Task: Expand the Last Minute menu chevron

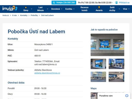Action: click(x=47, y=9)
